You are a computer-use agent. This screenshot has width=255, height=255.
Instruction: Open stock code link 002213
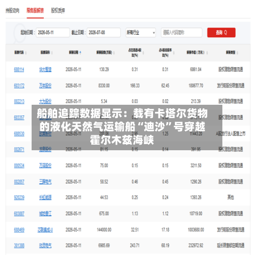click(19, 102)
